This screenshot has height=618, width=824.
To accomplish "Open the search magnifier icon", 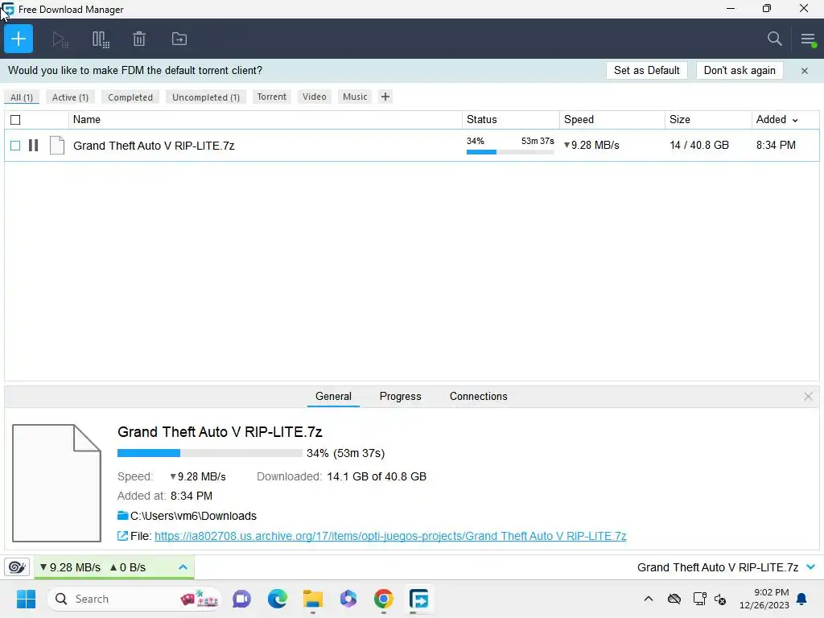I will (774, 39).
